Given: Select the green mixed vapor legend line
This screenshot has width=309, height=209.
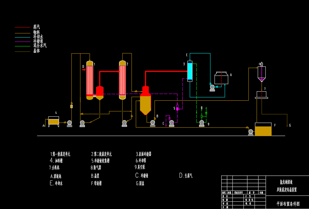Looking at the screenshot, I should [23, 46].
